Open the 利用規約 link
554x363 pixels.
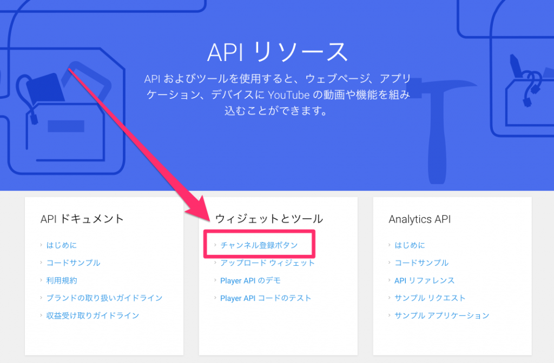(x=62, y=280)
